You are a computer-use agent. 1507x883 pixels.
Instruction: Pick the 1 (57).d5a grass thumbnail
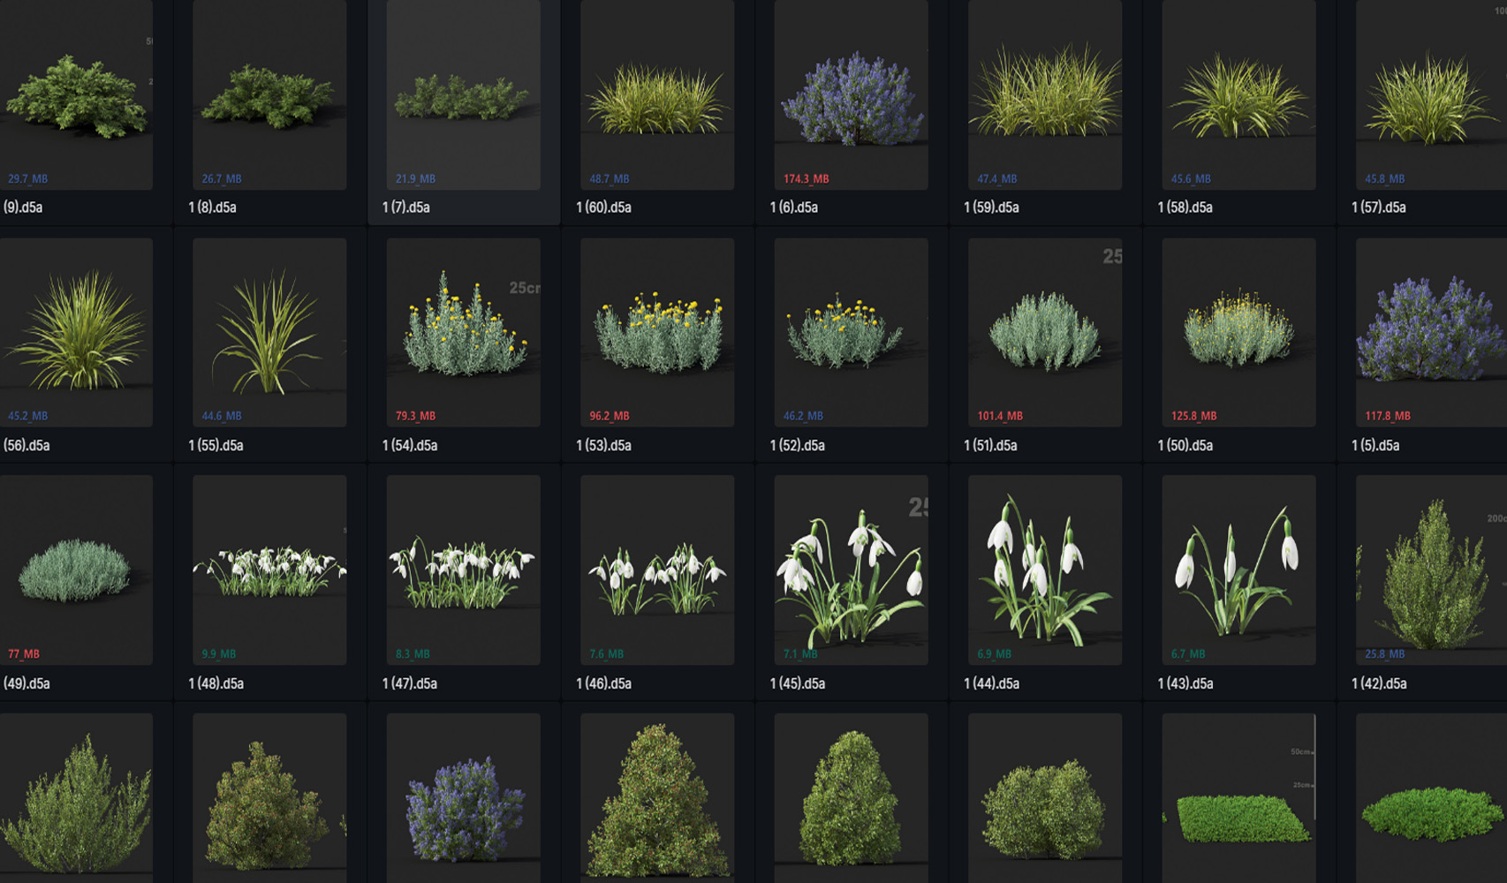1431,94
